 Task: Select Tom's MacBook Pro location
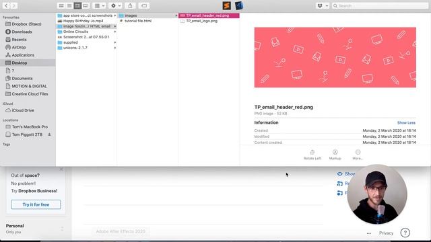[x=30, y=127]
